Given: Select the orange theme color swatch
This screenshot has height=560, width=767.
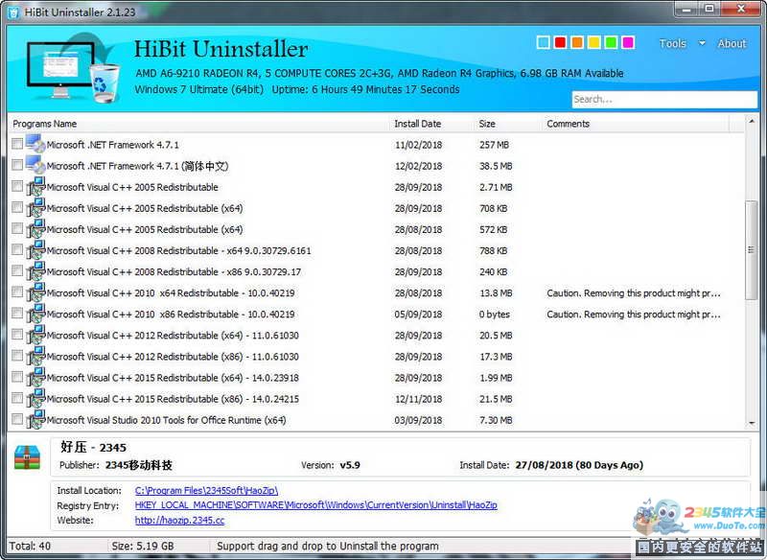Looking at the screenshot, I should point(577,42).
